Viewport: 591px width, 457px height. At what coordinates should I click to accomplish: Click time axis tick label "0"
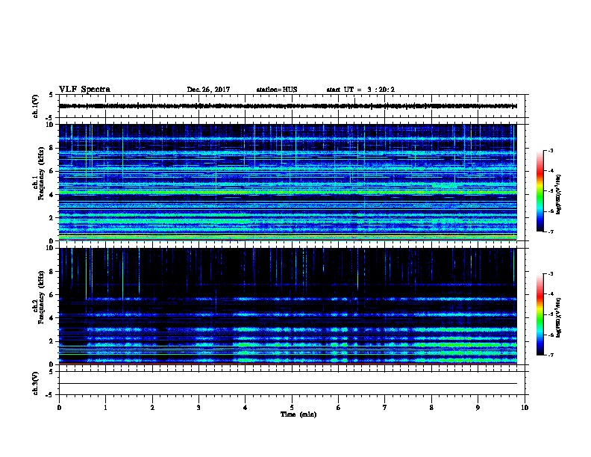59,407
